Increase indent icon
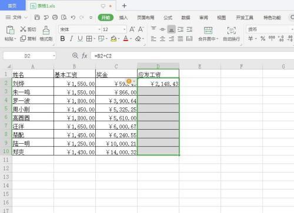Viewport: 294px width, 213px height. pos(189,29)
